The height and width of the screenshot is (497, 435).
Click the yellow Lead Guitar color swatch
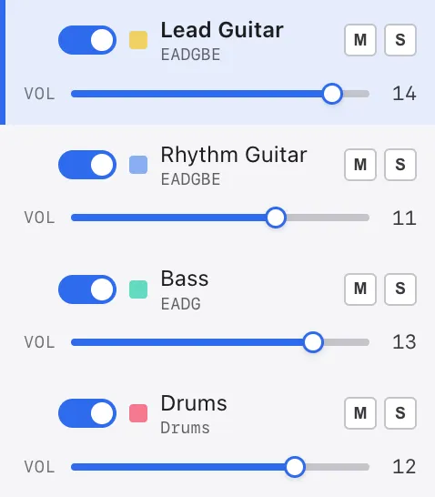[x=138, y=40]
